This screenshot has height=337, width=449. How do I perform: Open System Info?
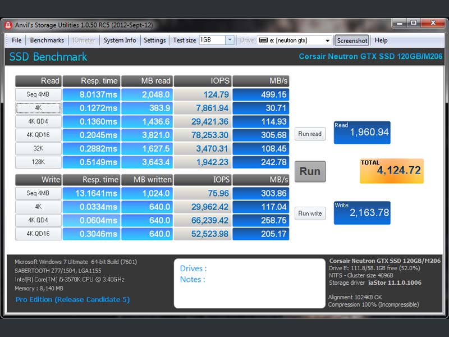[120, 40]
